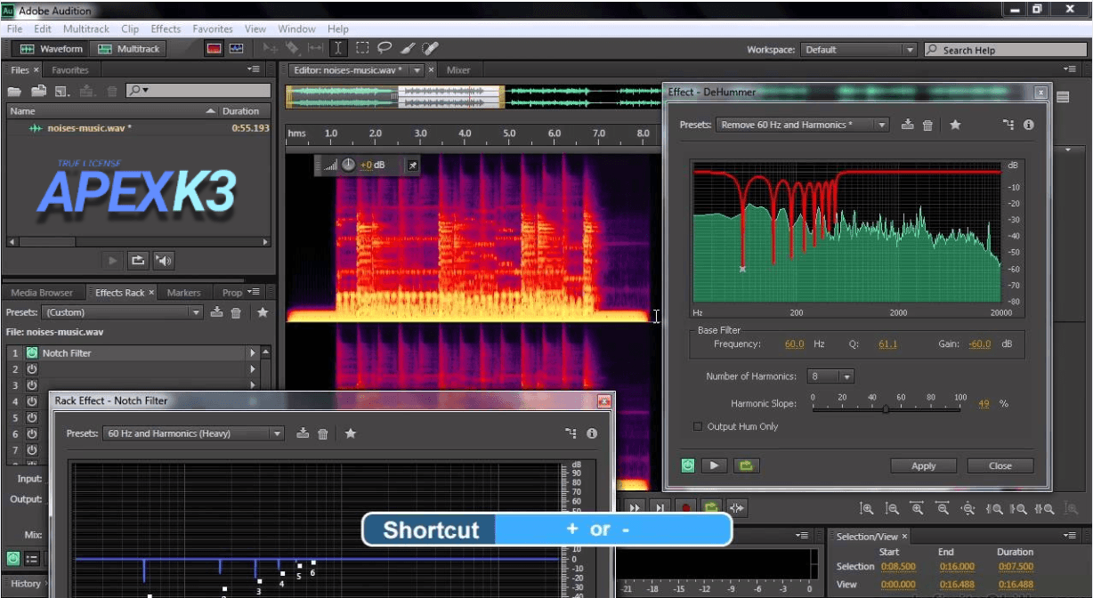
Task: Show the spectral pitch display icon
Action: 236,49
